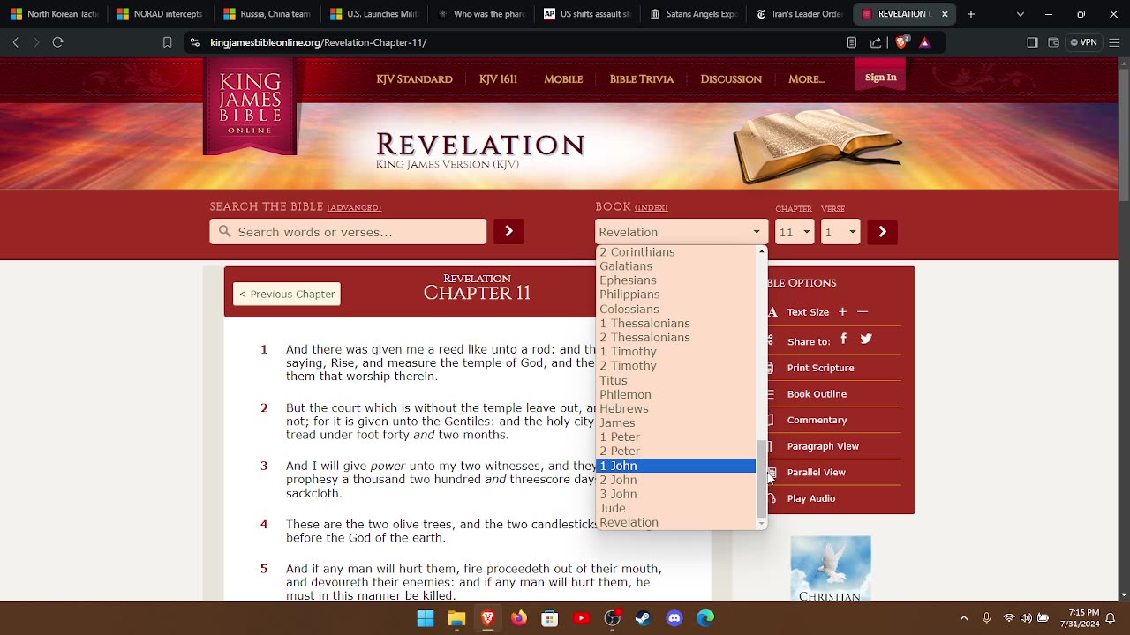
Task: Open Firefox from the taskbar
Action: (519, 618)
